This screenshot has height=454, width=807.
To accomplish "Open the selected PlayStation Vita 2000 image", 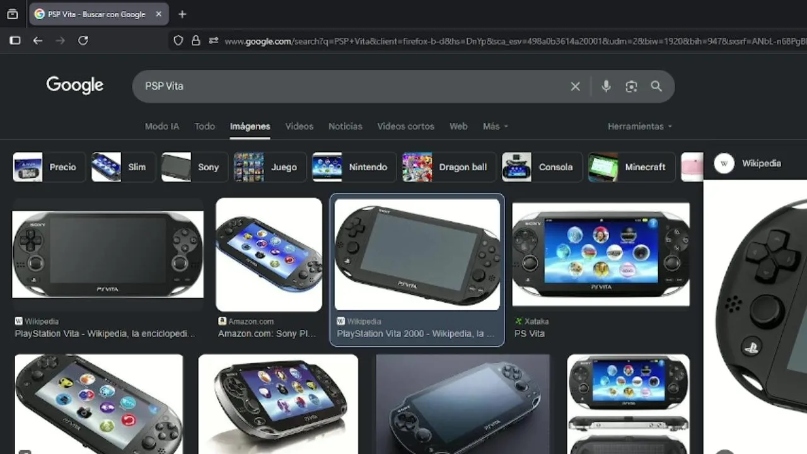I will coord(417,255).
